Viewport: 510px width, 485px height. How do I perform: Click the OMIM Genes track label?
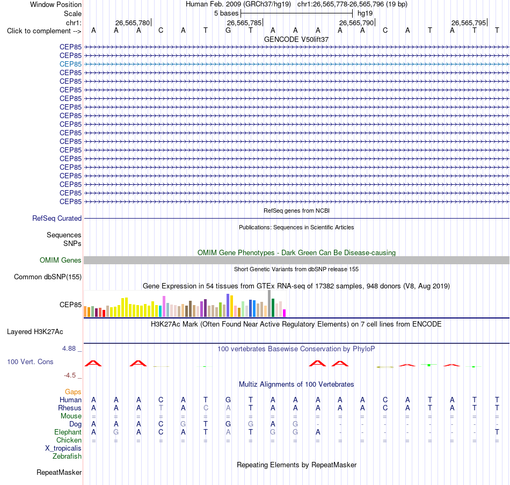pyautogui.click(x=60, y=260)
